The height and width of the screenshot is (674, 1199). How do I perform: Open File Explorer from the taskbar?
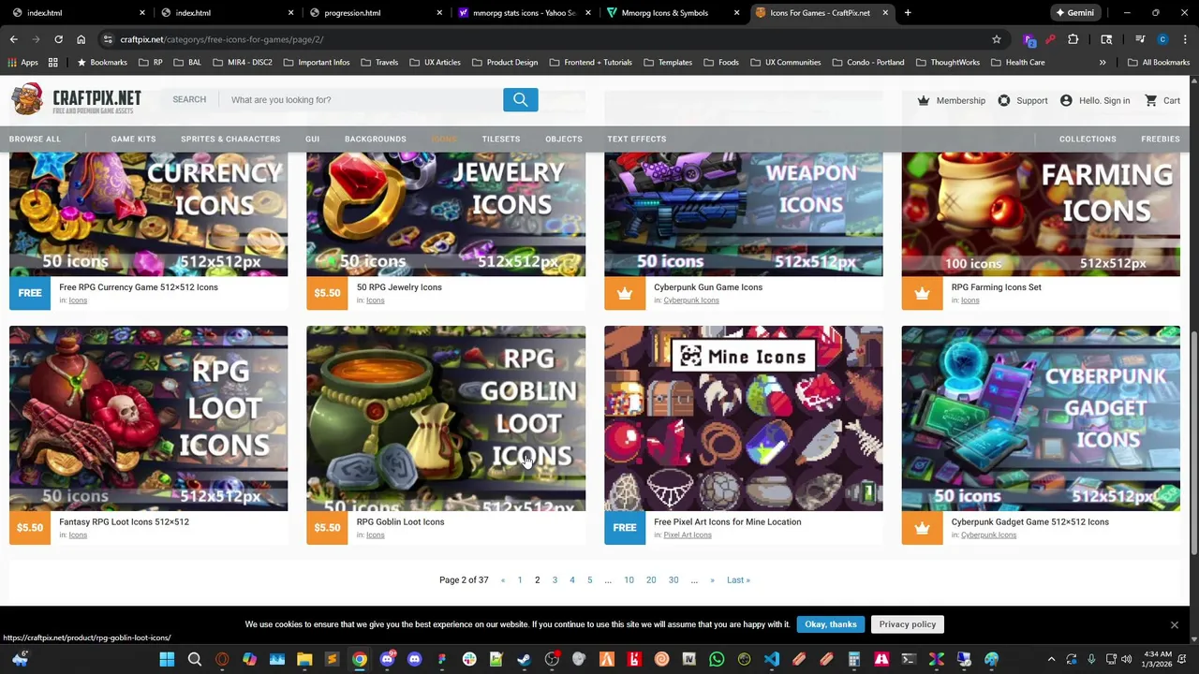[304, 659]
